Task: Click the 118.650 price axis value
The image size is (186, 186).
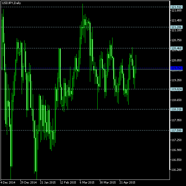Action: click(176, 100)
